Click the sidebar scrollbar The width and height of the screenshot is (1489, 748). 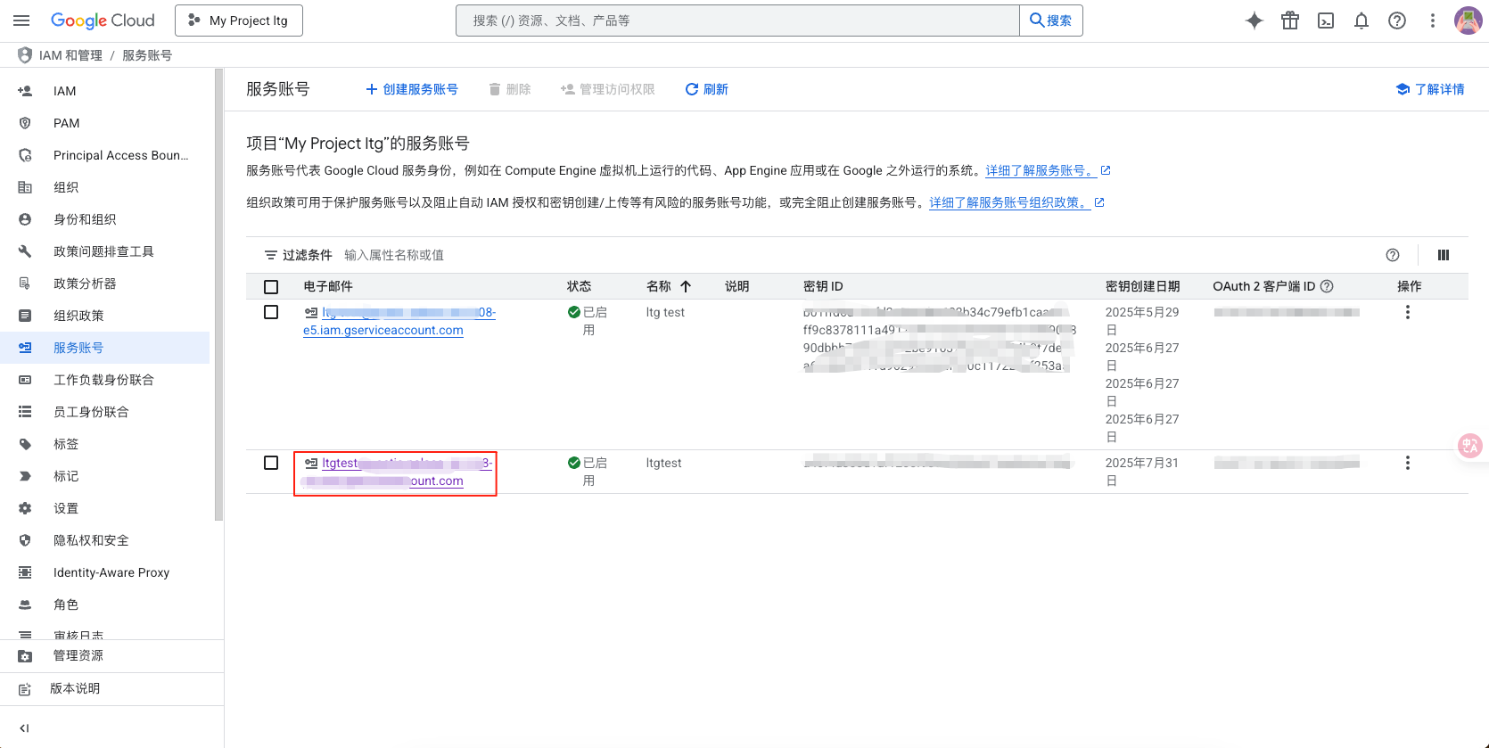[x=218, y=296]
